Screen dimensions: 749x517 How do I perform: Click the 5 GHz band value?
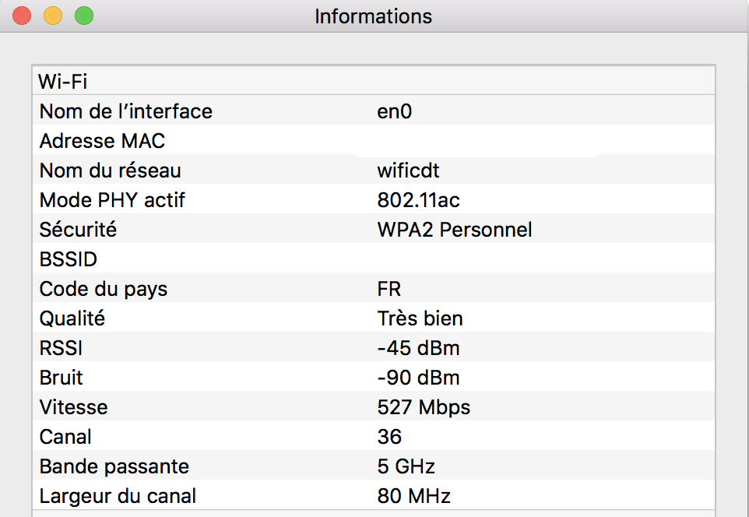point(406,467)
